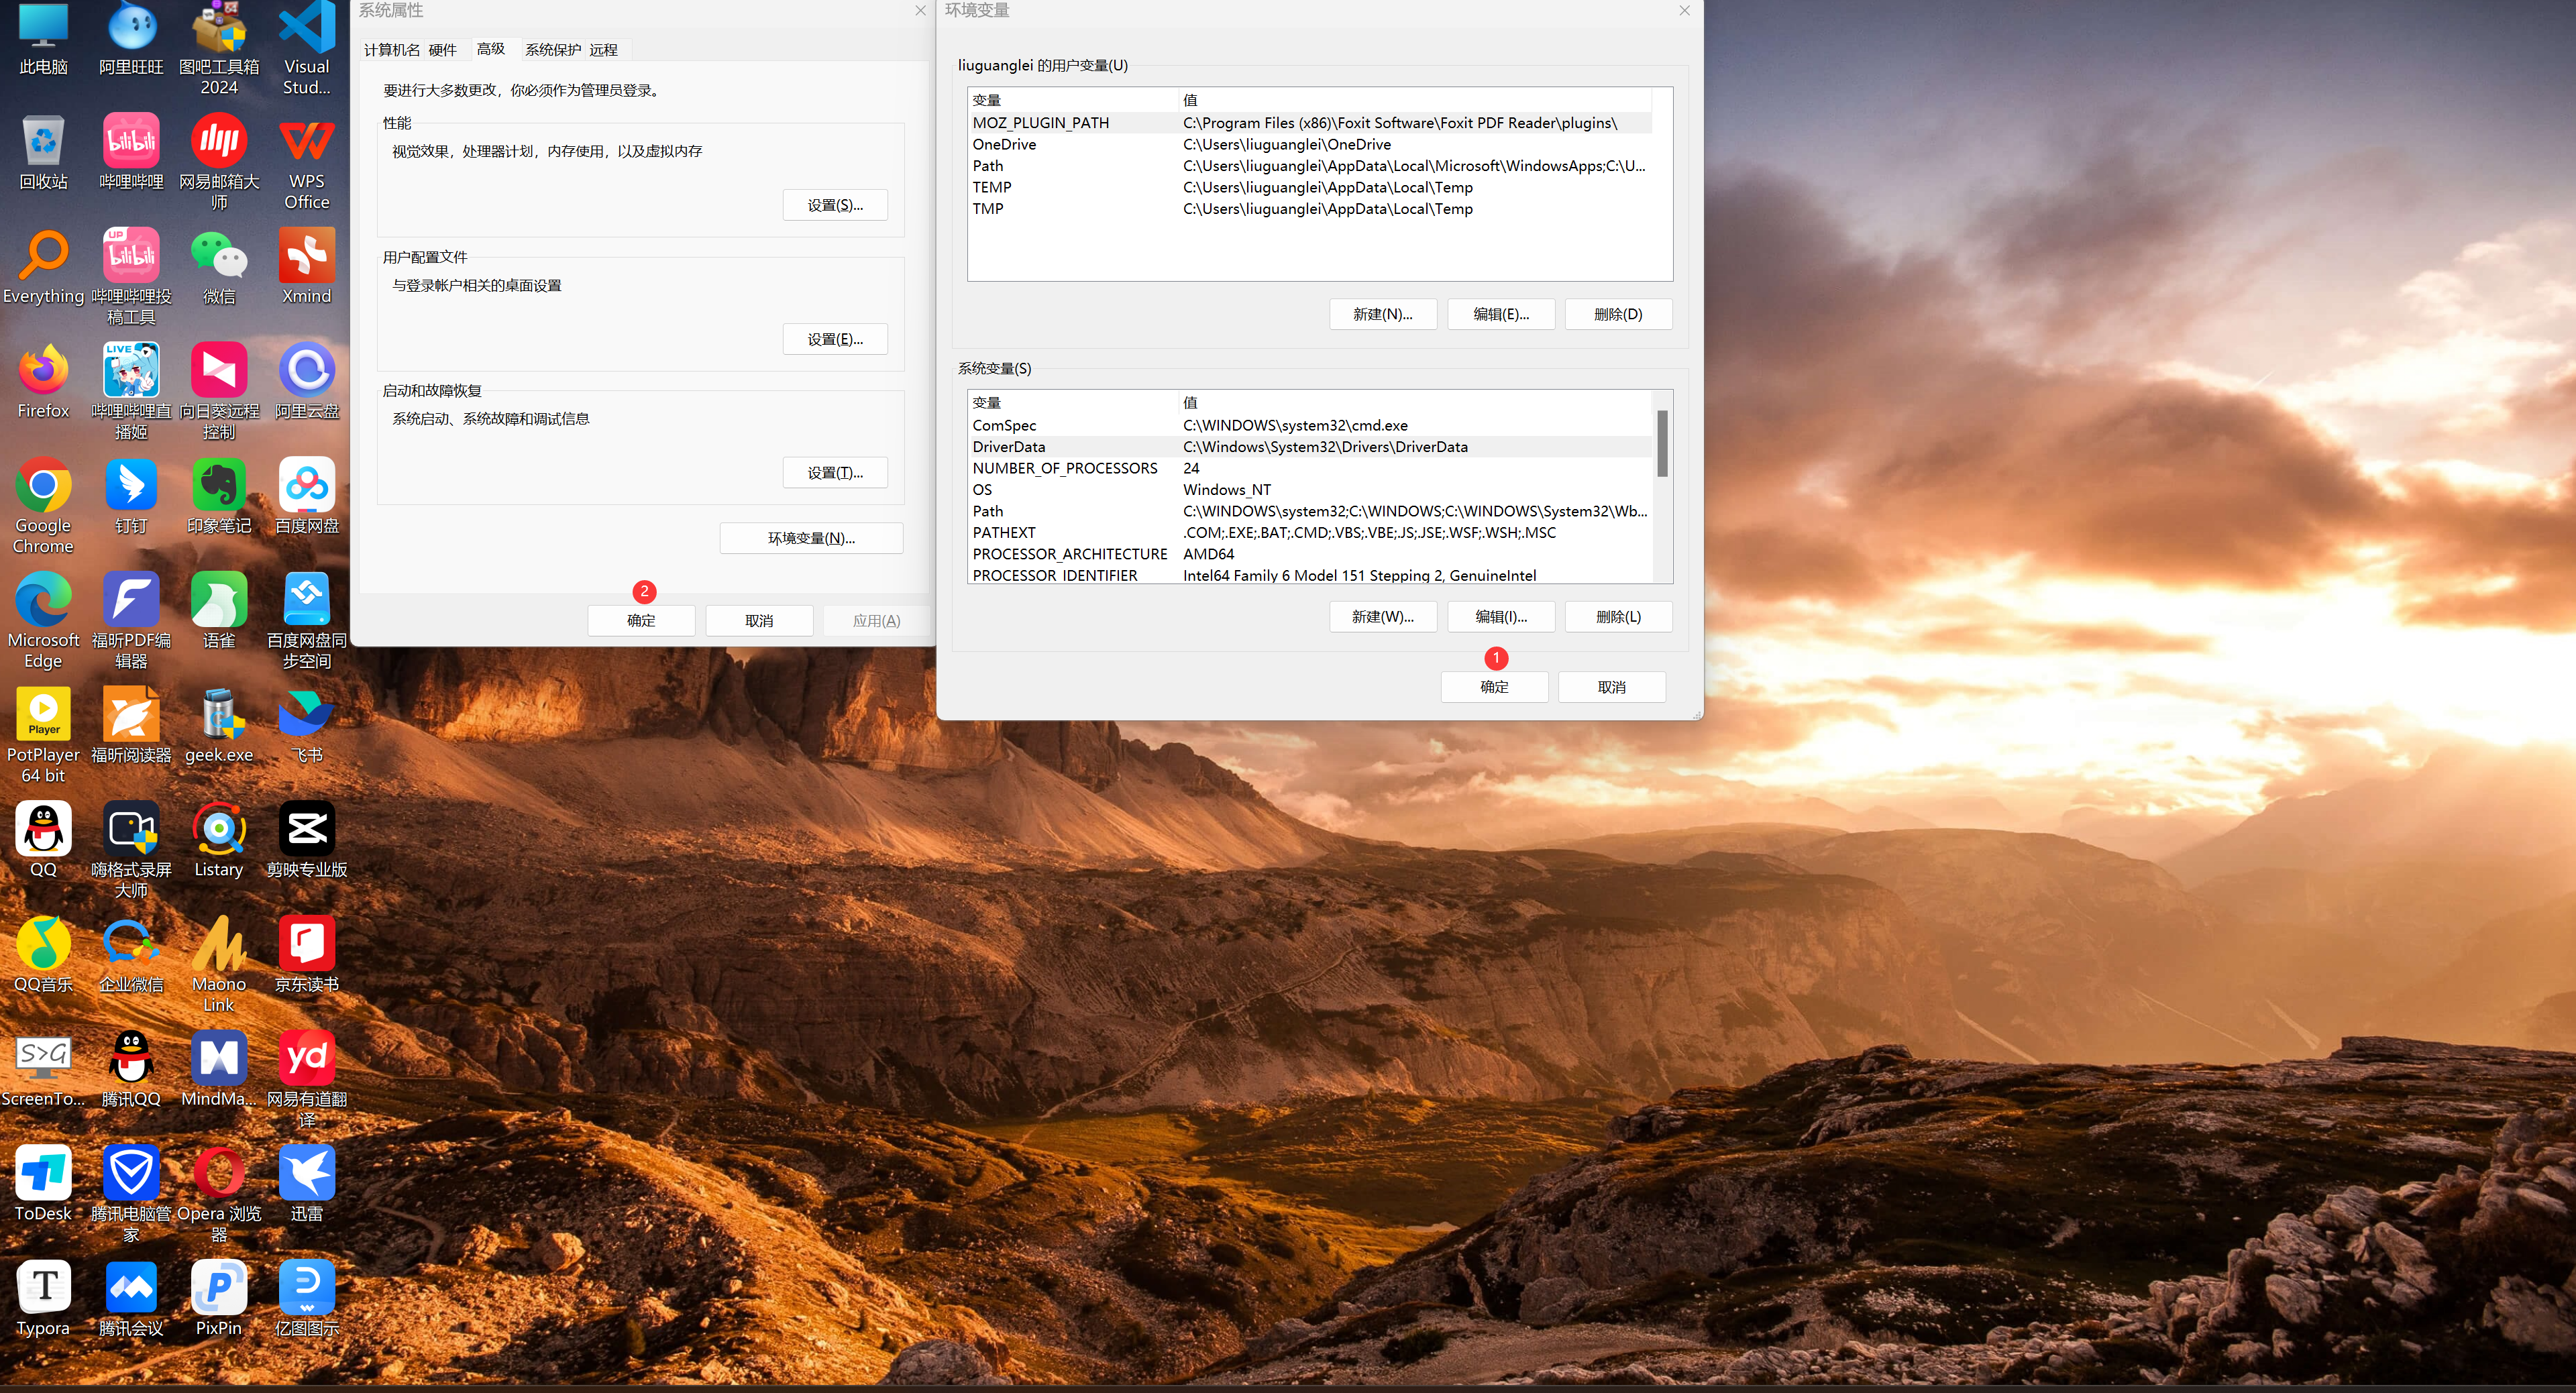Viewport: 2576px width, 1393px height.
Task: Click the ToDesk desktop icon
Action: tap(43, 1174)
